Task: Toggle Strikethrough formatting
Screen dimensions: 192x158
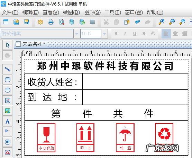Action: [x=144, y=34]
